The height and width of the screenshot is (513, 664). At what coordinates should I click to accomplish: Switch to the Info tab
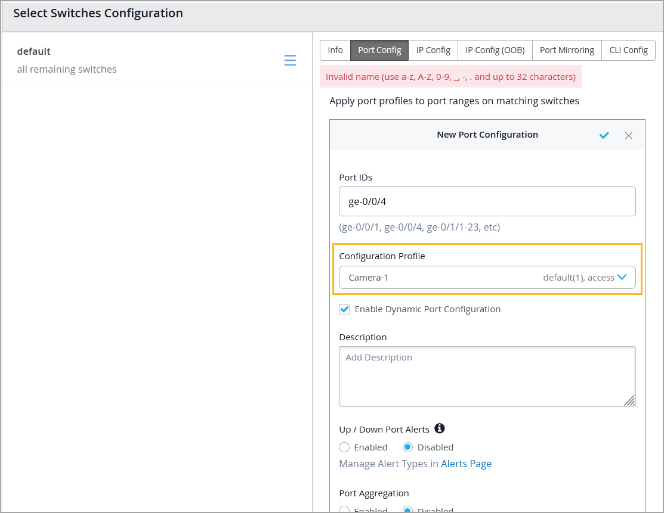coord(335,50)
